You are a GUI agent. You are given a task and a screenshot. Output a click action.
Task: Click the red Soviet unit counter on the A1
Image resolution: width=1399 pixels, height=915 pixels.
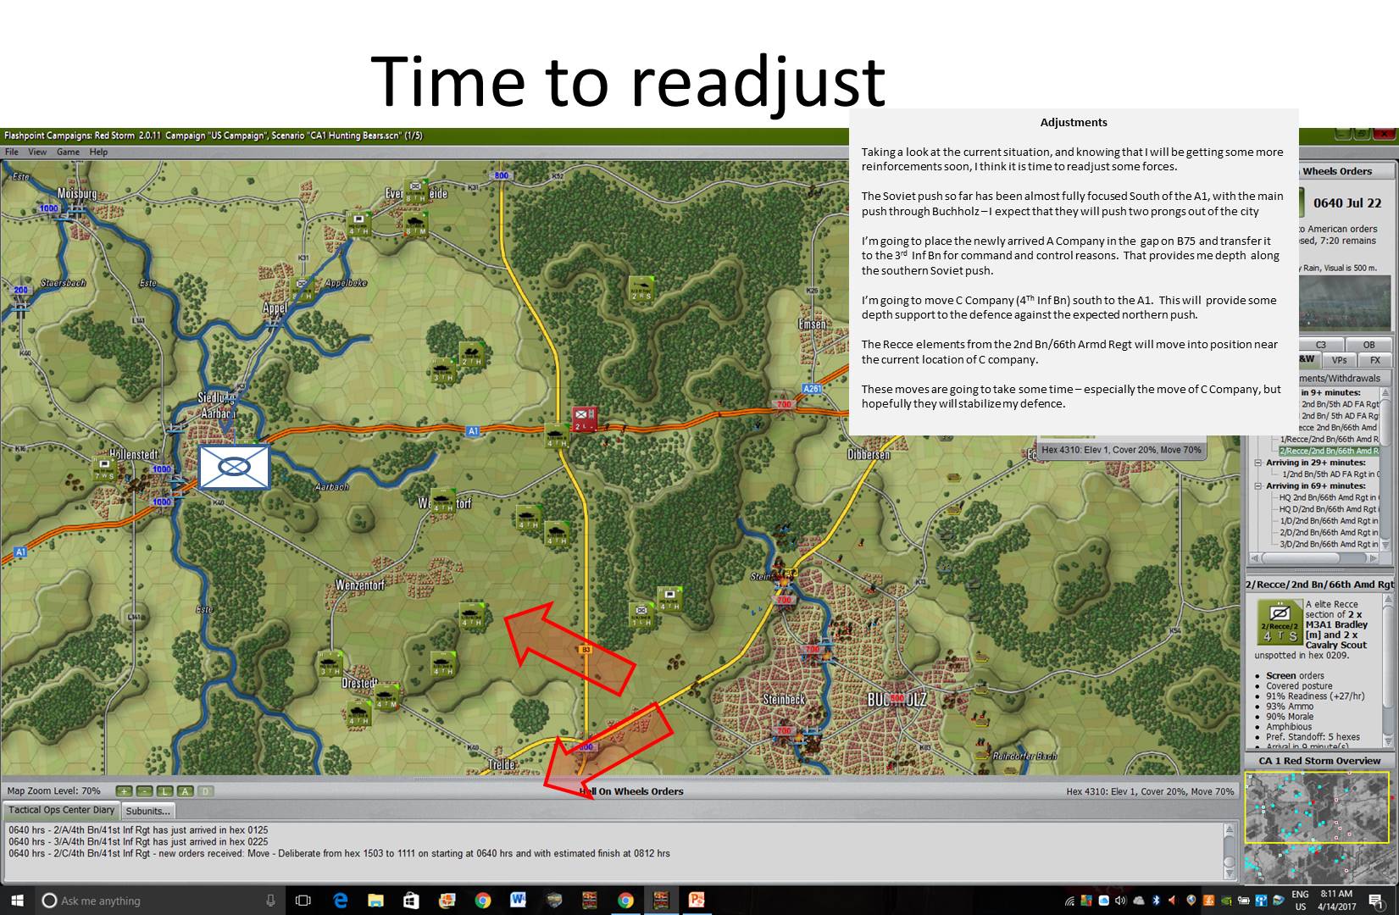[x=583, y=419]
